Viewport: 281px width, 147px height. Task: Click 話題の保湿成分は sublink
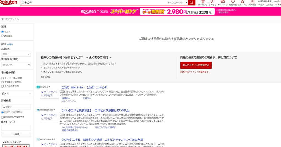pyautogui.click(x=70, y=131)
